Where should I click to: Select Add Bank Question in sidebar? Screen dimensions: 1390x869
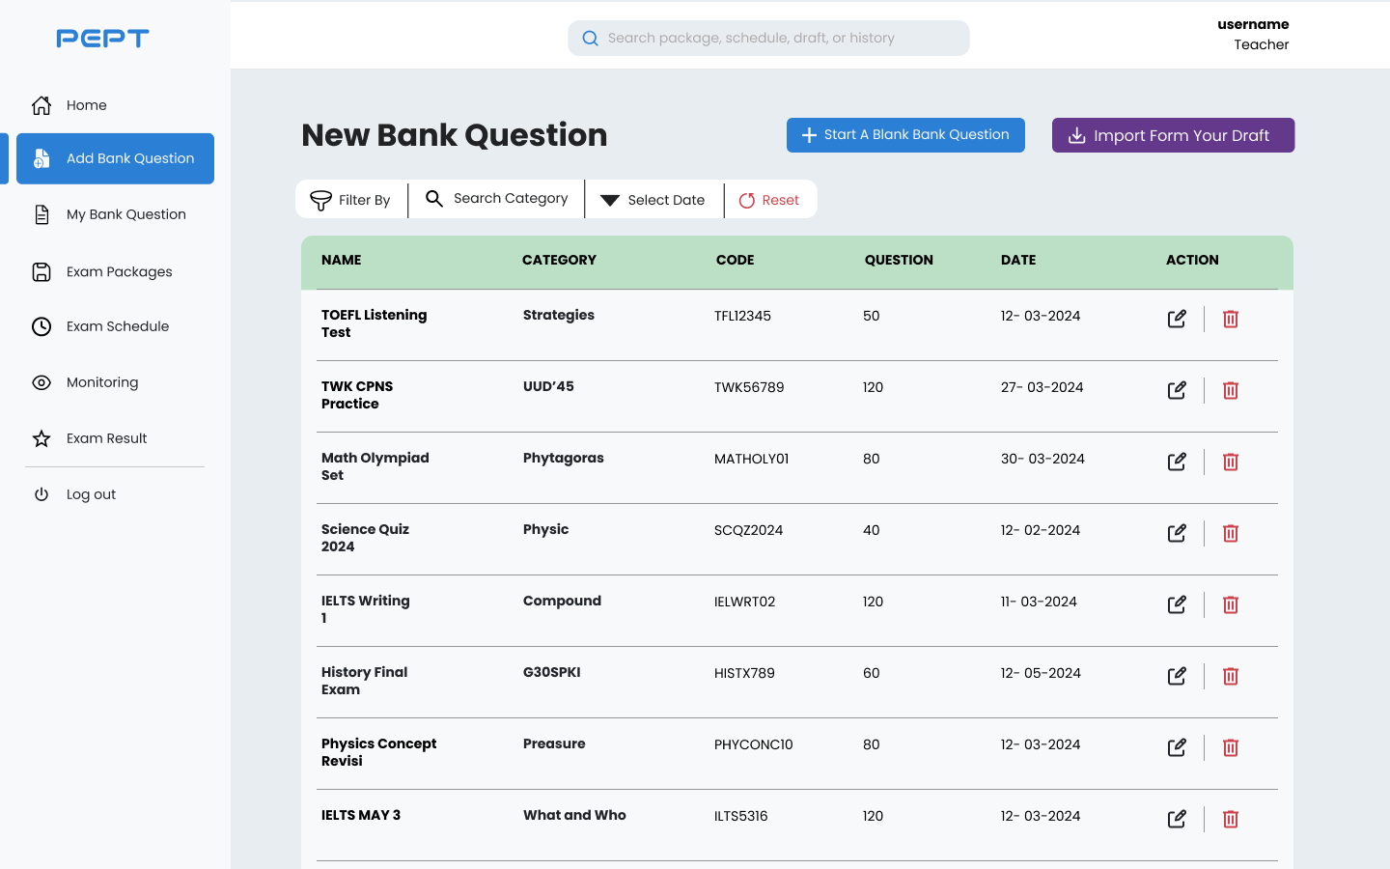(115, 158)
